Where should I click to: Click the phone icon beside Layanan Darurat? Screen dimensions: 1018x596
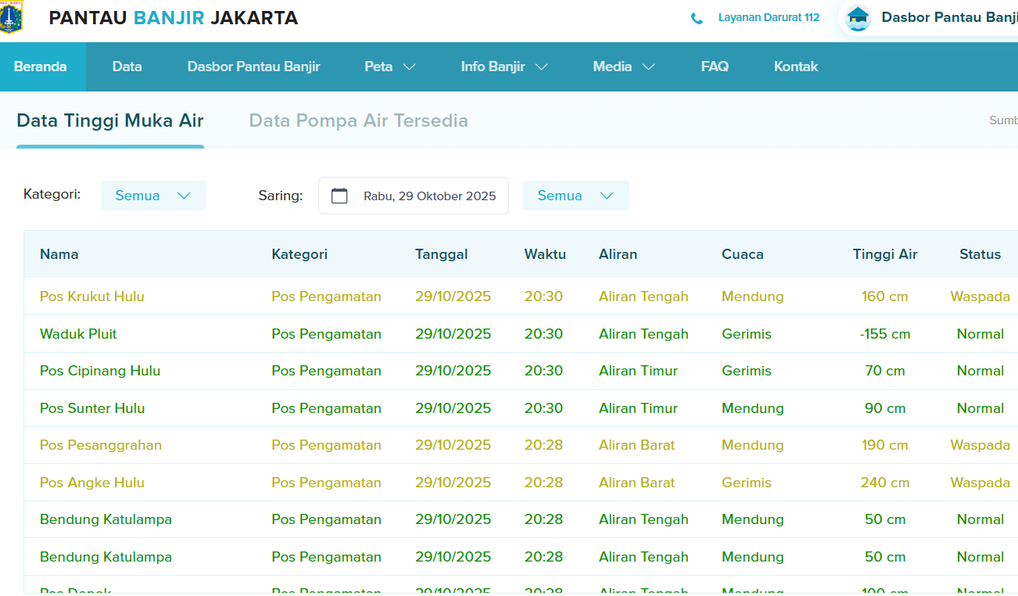tap(697, 17)
